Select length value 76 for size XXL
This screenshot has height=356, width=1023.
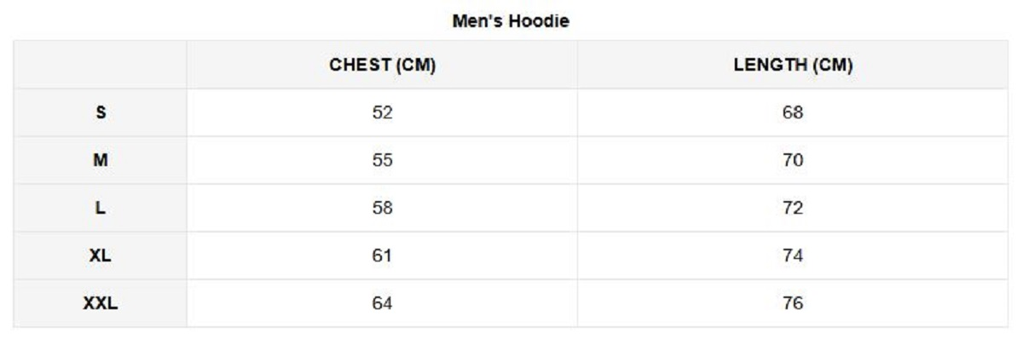pos(793,303)
